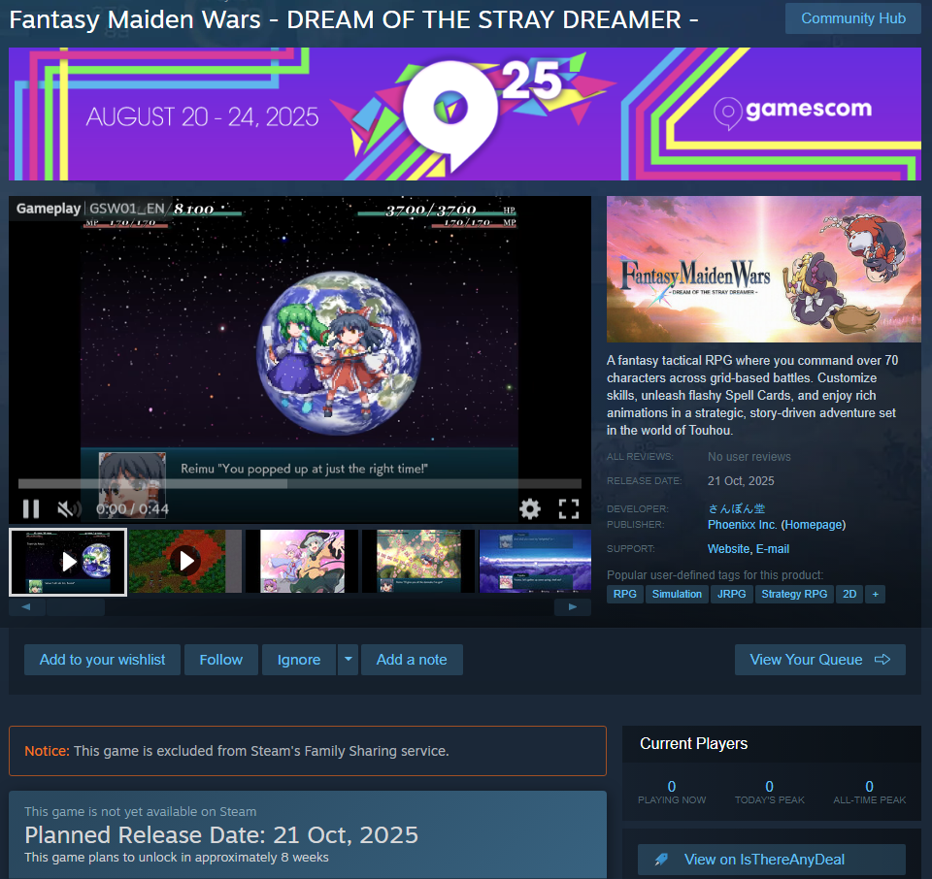Click the all-time peak count
The height and width of the screenshot is (879, 932).
coord(869,787)
